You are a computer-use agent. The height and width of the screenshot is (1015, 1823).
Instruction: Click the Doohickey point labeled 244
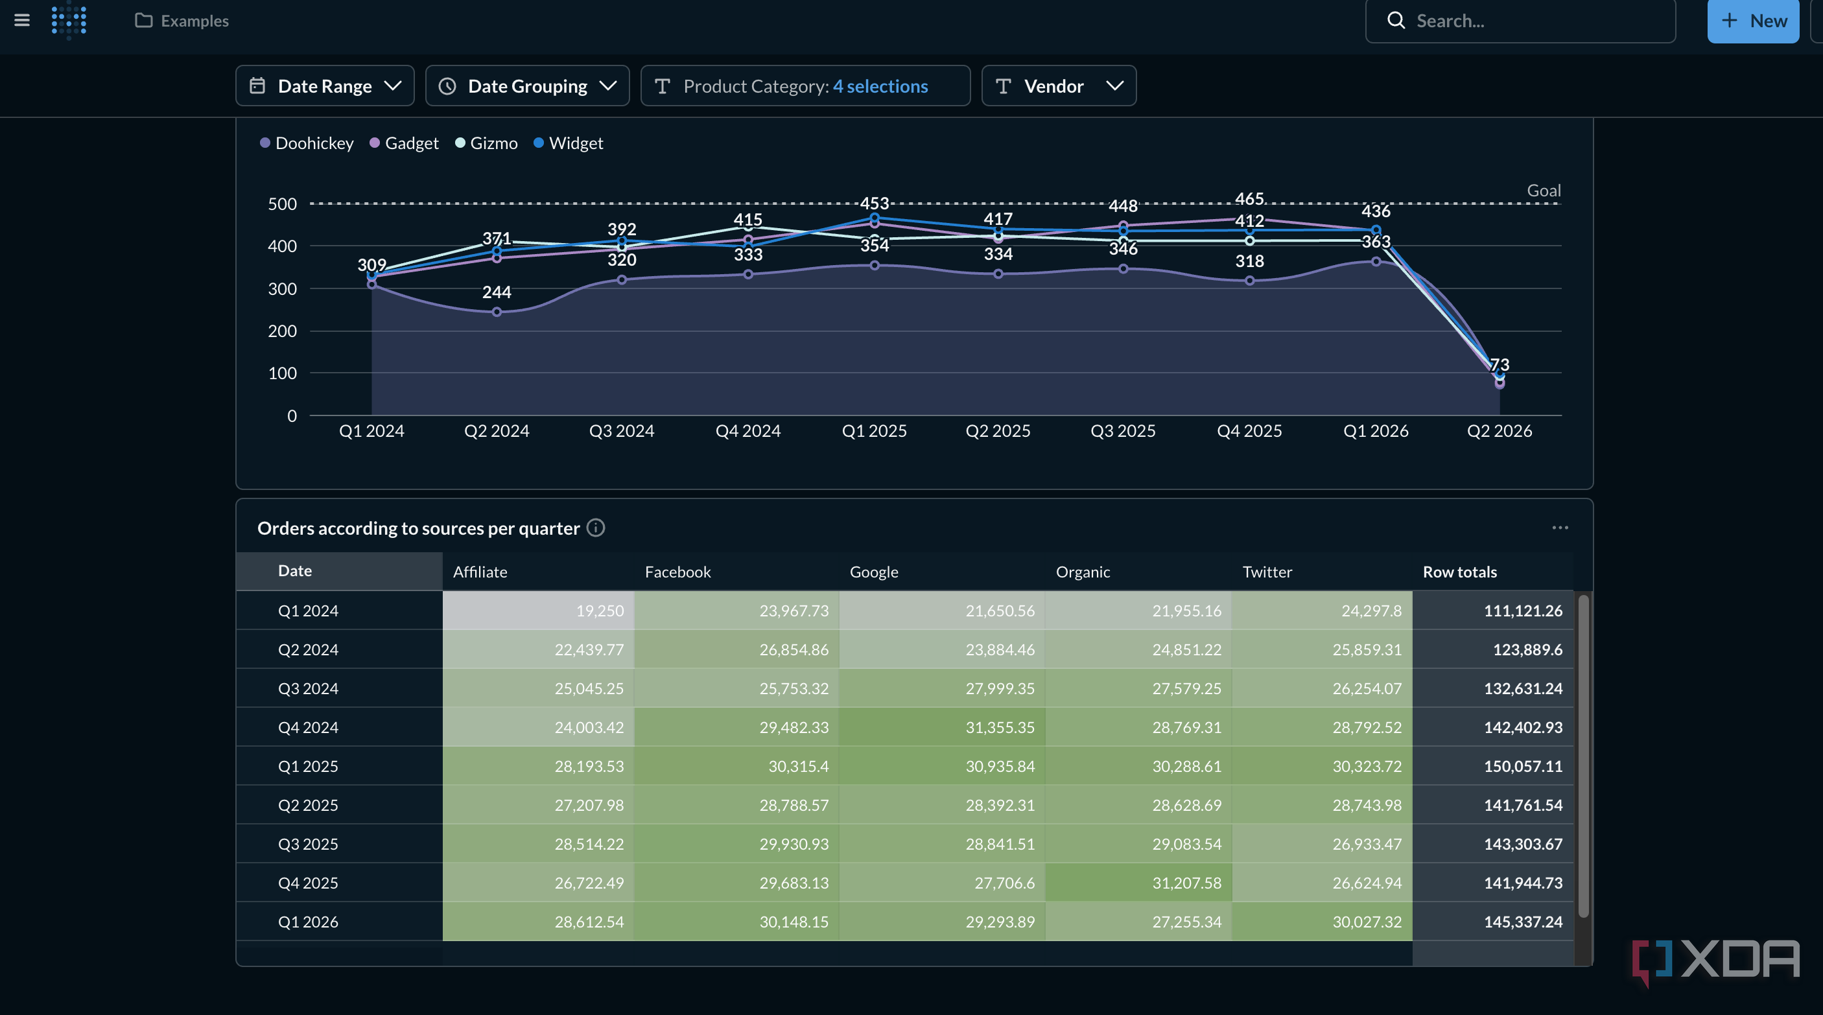coord(496,312)
